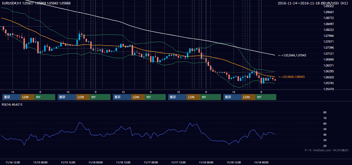
Task: Click price axis value 1.07946
Action: [328, 36]
